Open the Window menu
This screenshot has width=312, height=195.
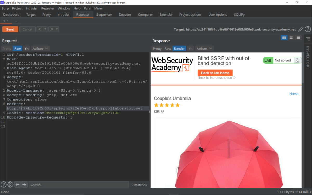pos(64,8)
